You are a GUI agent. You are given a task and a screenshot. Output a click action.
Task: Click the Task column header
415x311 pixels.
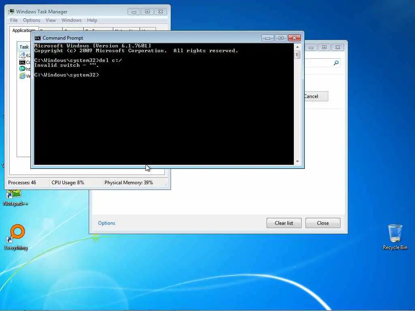[x=24, y=47]
